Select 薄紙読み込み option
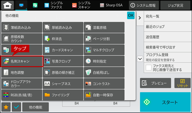This screenshot has height=113, width=192. click(x=22, y=27)
